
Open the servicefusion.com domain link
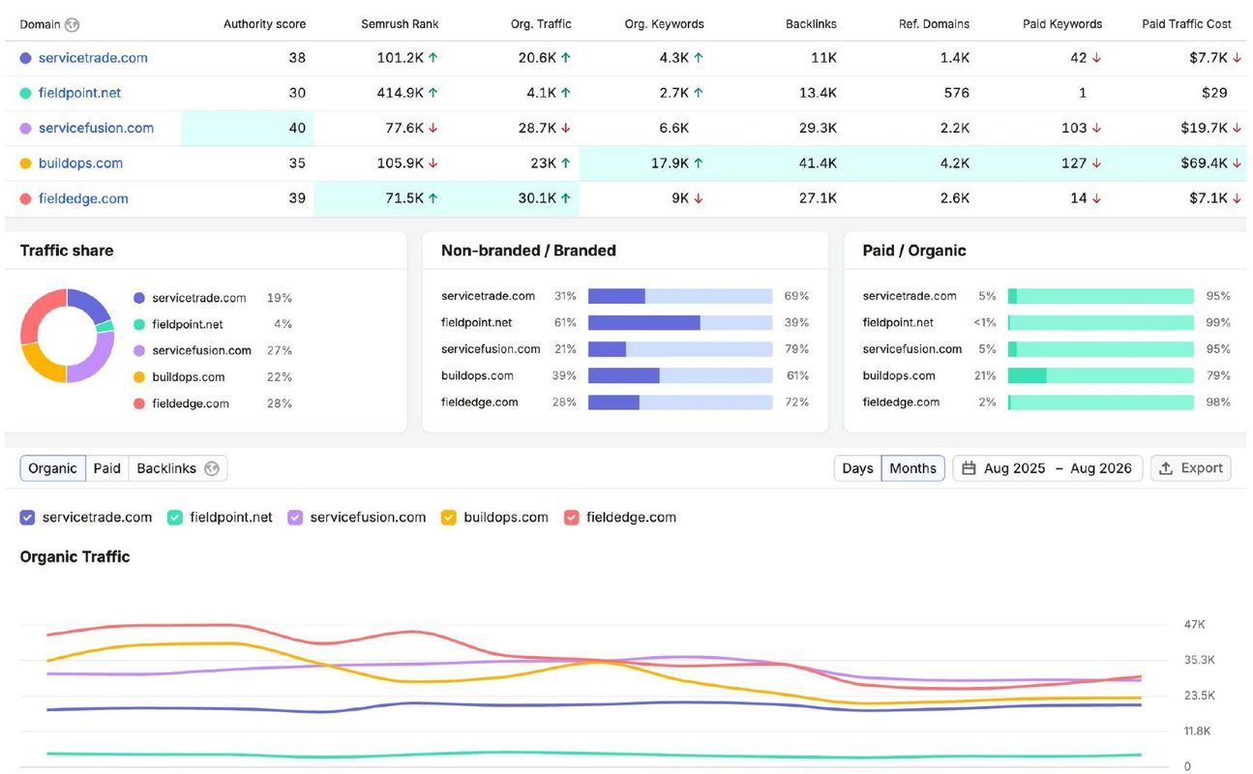tap(96, 128)
